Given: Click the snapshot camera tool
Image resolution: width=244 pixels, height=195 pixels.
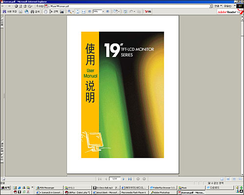Looking at the screenshot, I should (62, 12).
